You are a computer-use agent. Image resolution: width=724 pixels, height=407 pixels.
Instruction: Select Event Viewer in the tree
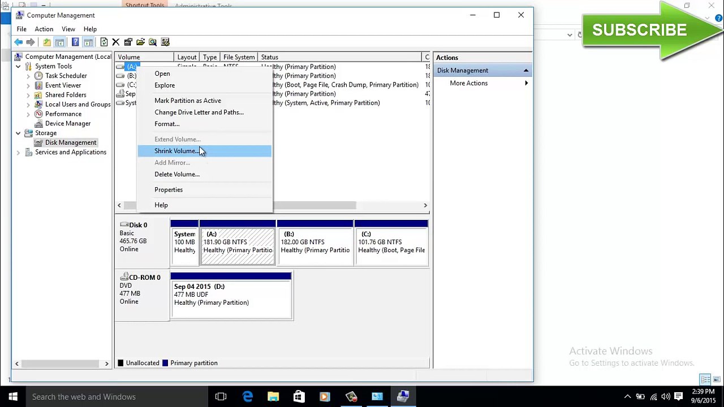pyautogui.click(x=63, y=85)
